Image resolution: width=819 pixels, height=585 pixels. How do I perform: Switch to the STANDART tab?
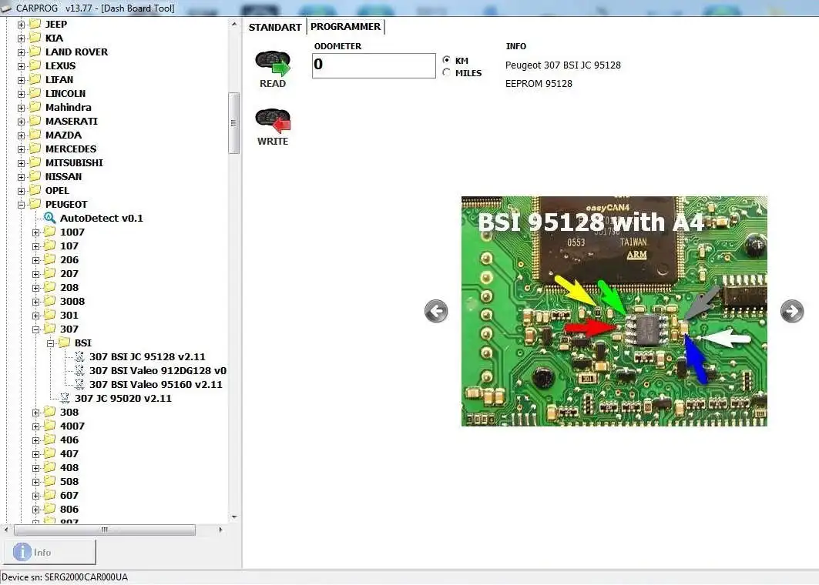click(x=275, y=27)
